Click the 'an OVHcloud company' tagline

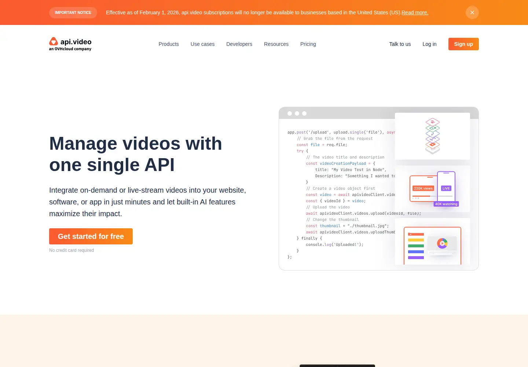[70, 49]
